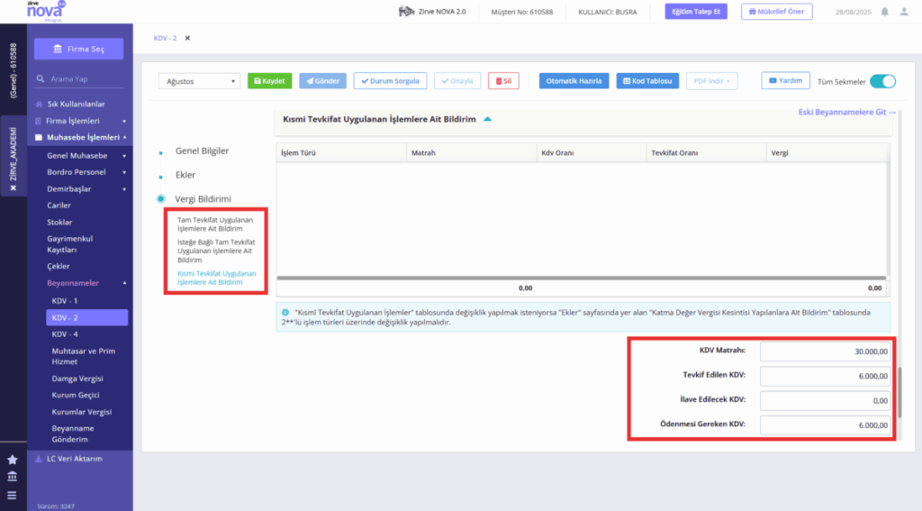
Task: Open Çekler in sidebar
Action: coord(59,266)
